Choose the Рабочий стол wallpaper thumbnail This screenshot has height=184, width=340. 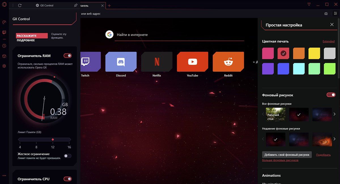tap(275, 114)
